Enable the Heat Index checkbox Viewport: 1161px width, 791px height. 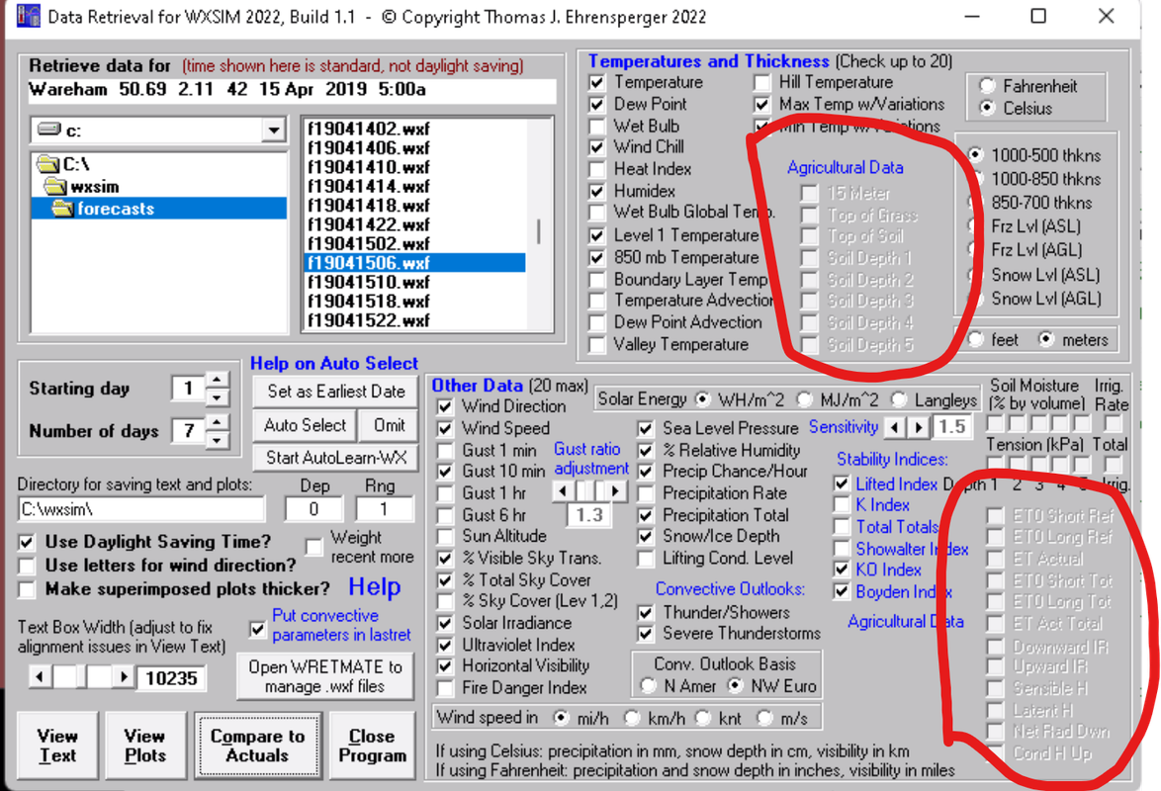click(x=596, y=170)
